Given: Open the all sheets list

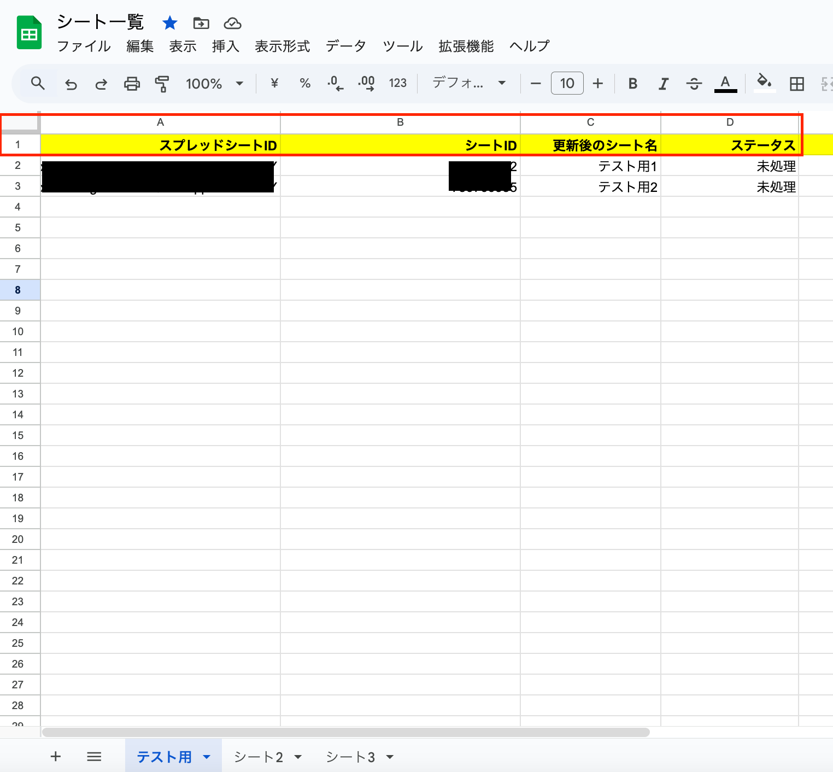Looking at the screenshot, I should coord(94,757).
